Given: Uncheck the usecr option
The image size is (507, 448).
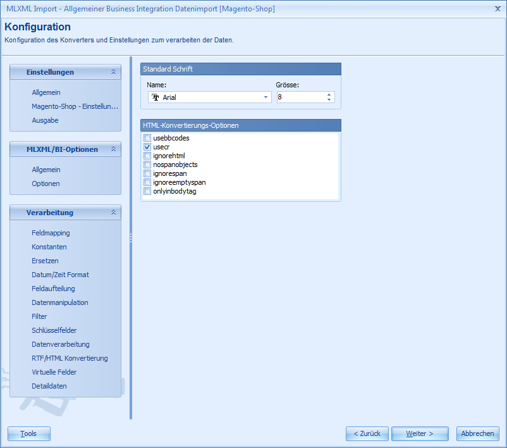Looking at the screenshot, I should click(147, 146).
